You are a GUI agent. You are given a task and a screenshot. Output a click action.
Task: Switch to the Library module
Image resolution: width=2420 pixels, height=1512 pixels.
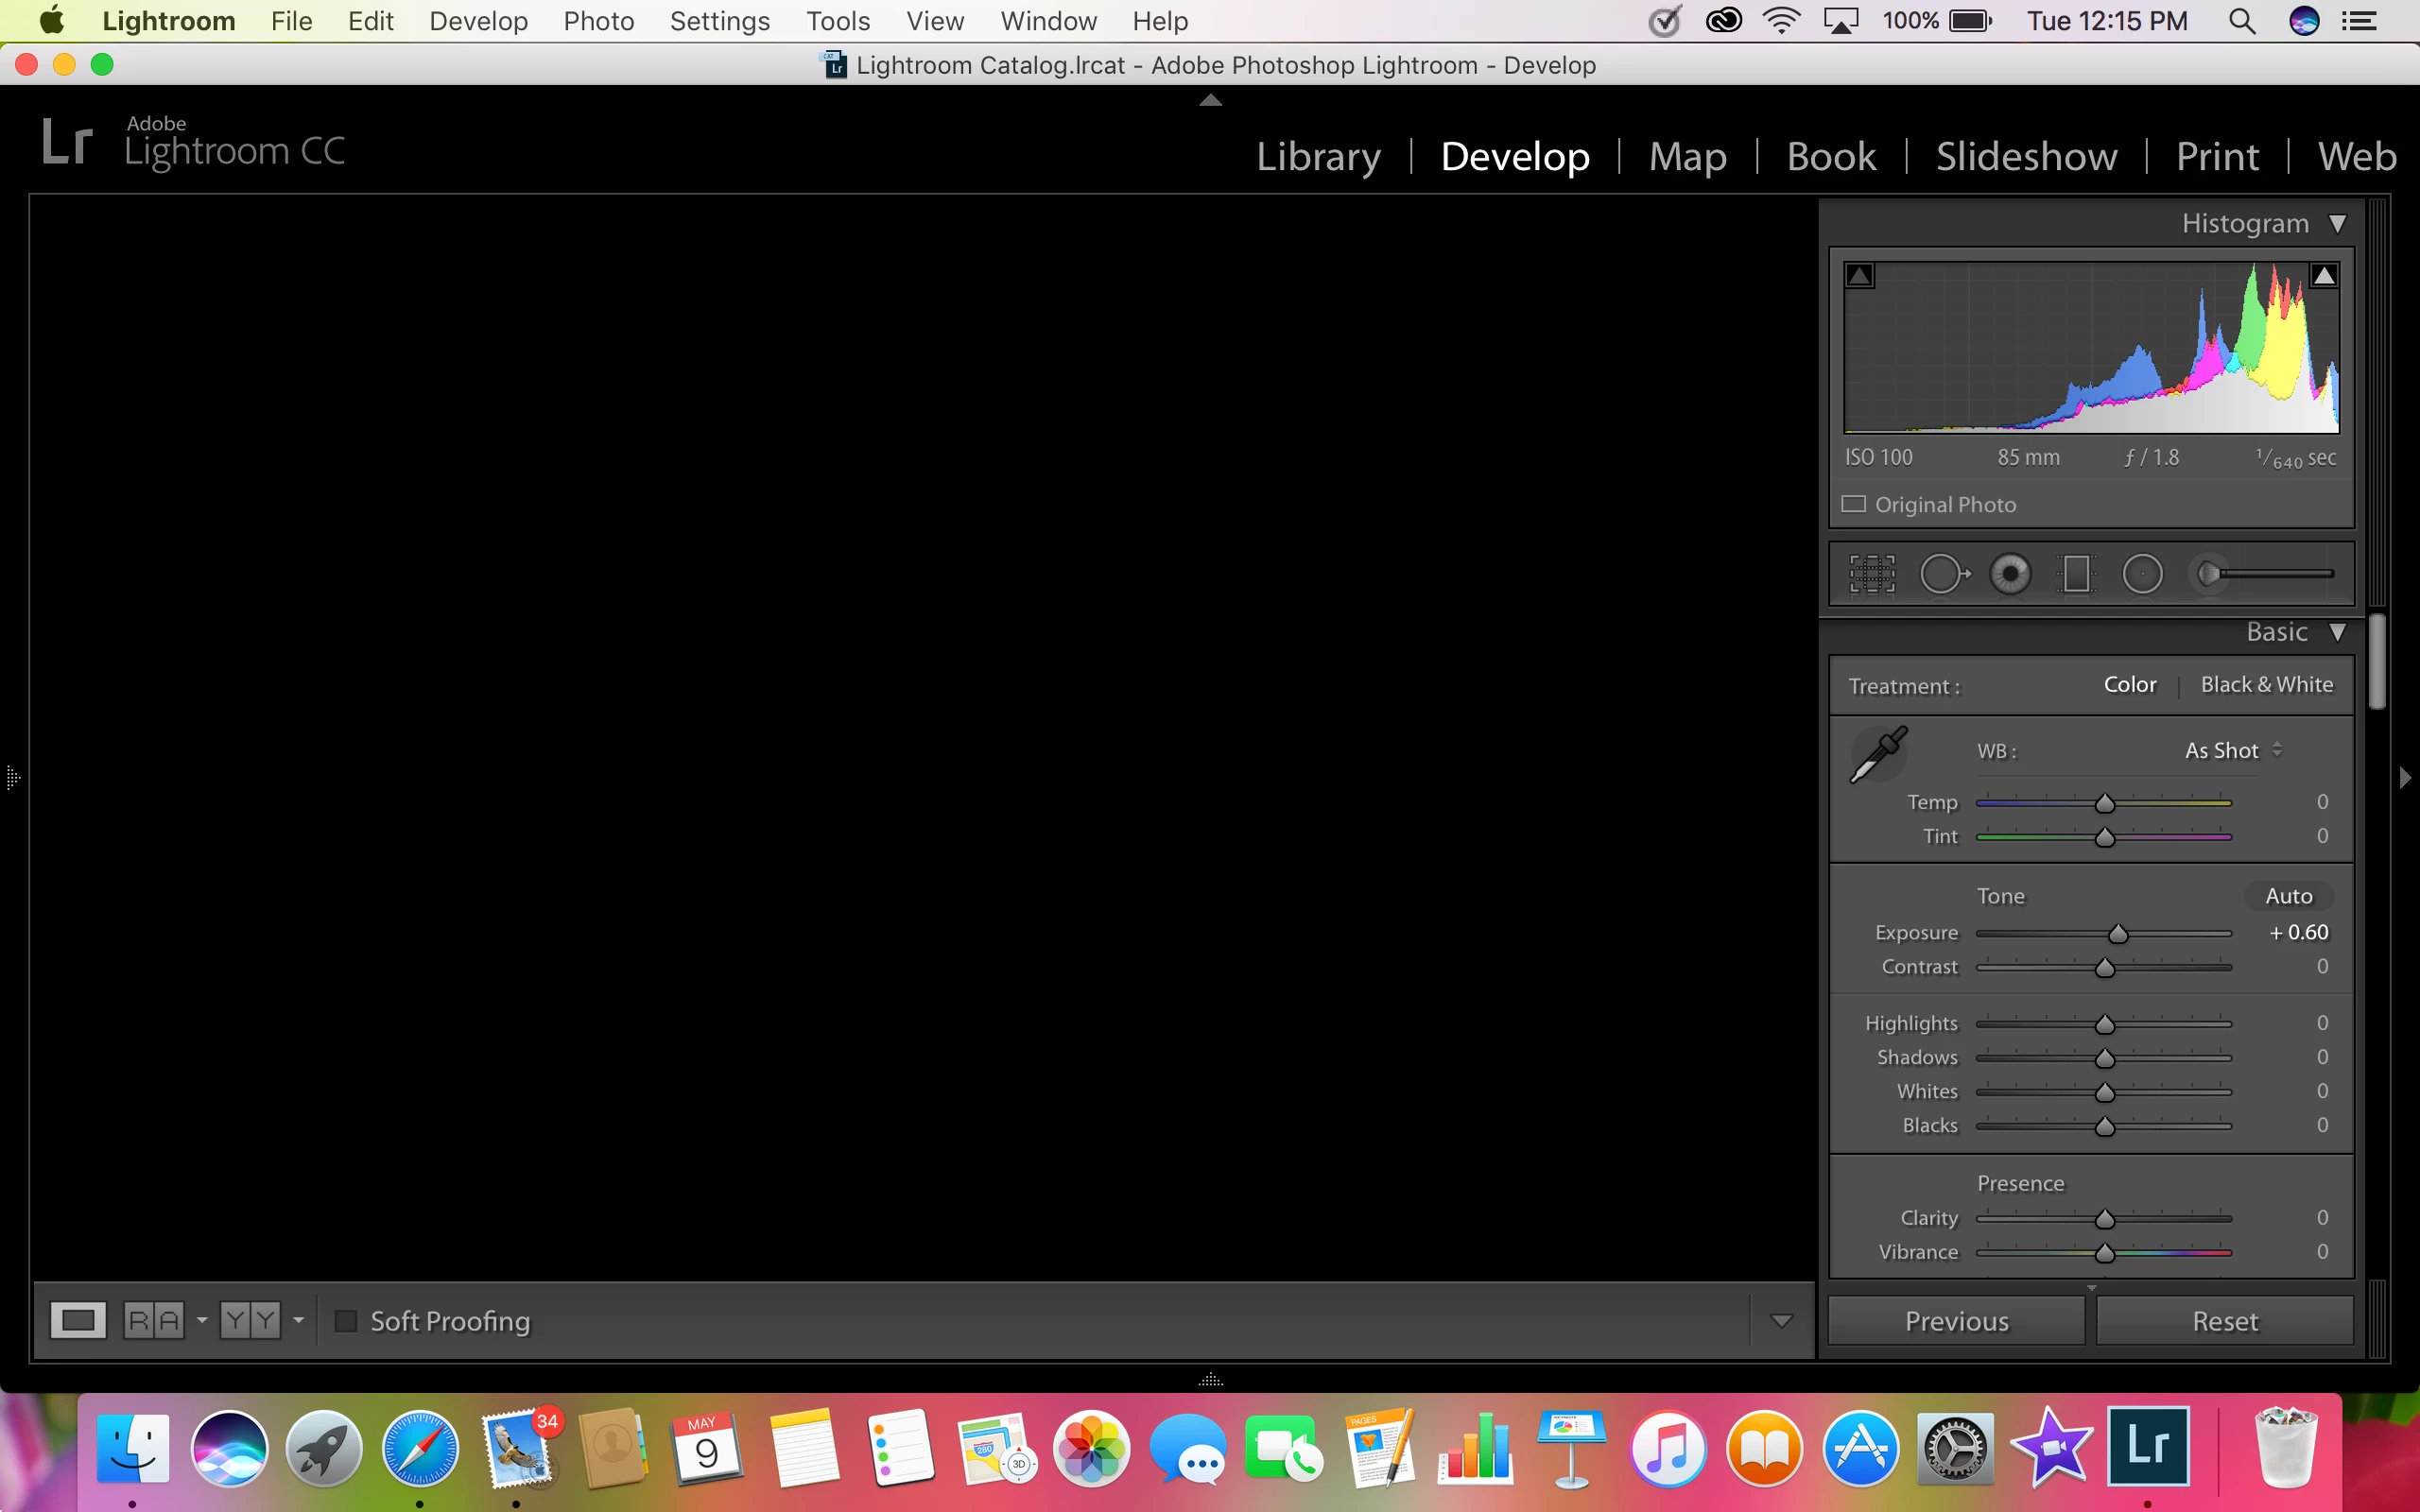coord(1318,156)
